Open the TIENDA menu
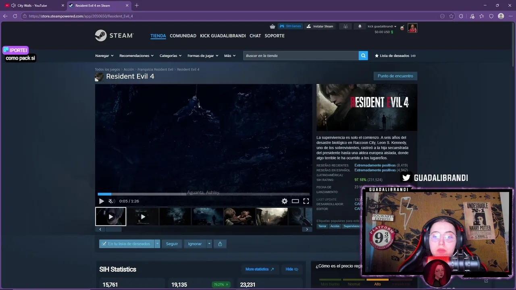516x290 pixels. click(158, 36)
